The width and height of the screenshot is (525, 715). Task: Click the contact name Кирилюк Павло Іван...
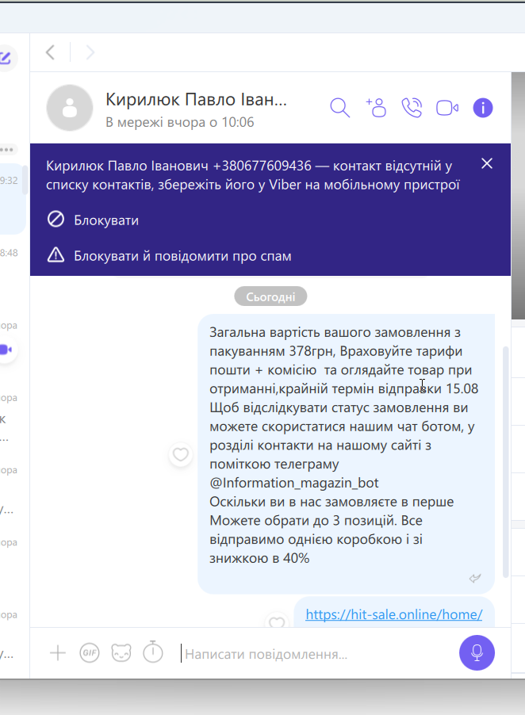196,99
